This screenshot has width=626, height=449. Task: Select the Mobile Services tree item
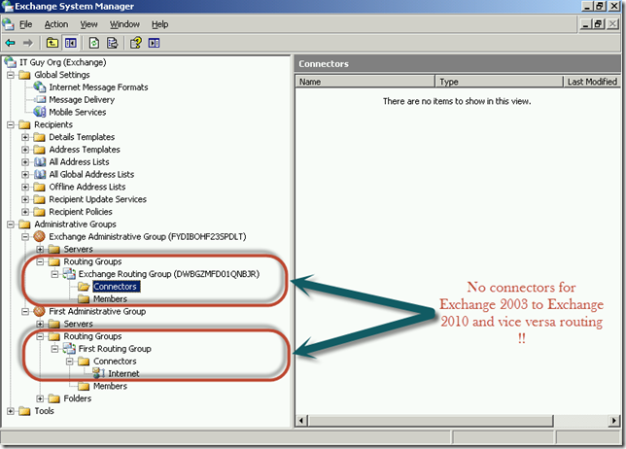point(78,112)
